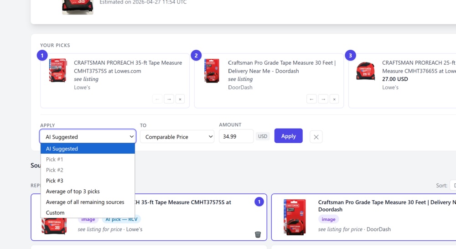Viewport: 456px width, 249px height.
Task: Open CRAFTSMAN PROREACH 35-ft pick title
Action: click(128, 67)
